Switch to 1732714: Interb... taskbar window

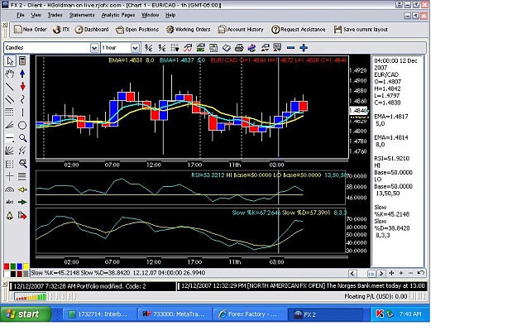coord(98,314)
